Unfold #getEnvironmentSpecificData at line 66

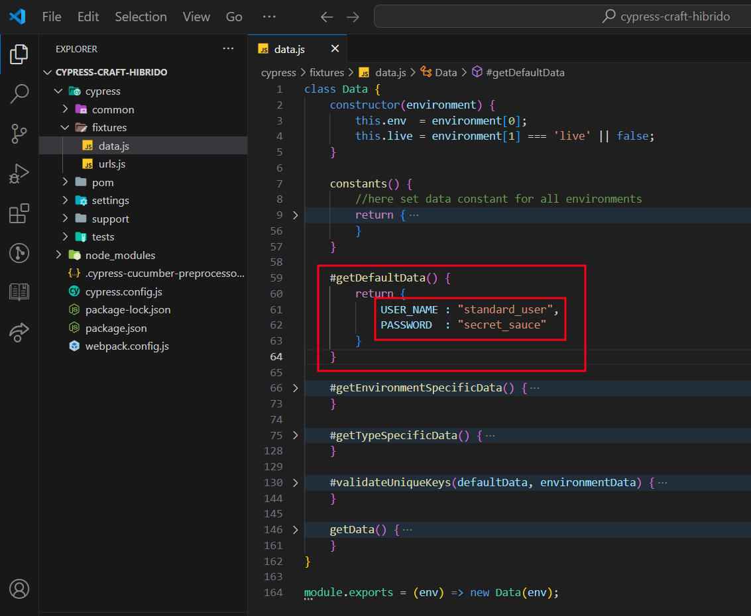pyautogui.click(x=296, y=387)
